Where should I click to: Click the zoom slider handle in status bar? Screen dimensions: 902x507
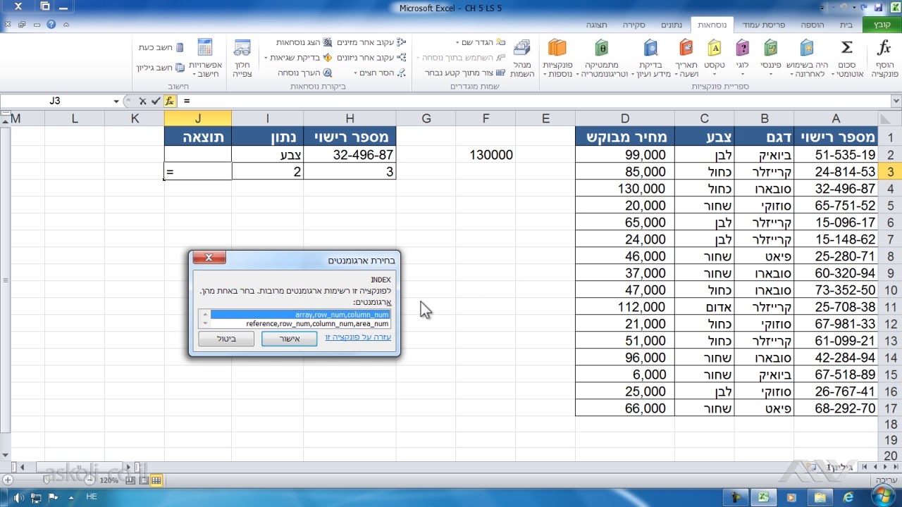tap(47, 480)
